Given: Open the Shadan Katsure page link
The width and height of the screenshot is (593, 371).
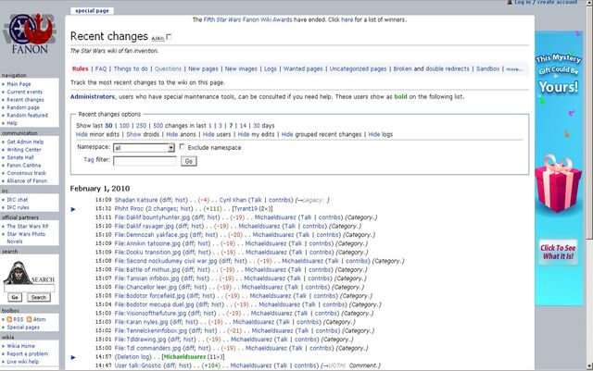Looking at the screenshot, I should click(136, 200).
